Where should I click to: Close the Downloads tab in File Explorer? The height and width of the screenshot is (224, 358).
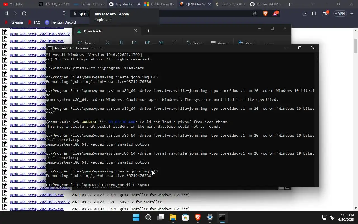tap(136, 31)
